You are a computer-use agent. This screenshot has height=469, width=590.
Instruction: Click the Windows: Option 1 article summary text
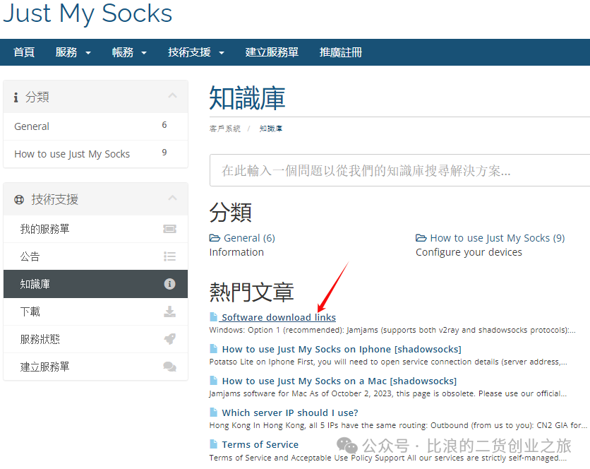pyautogui.click(x=392, y=330)
